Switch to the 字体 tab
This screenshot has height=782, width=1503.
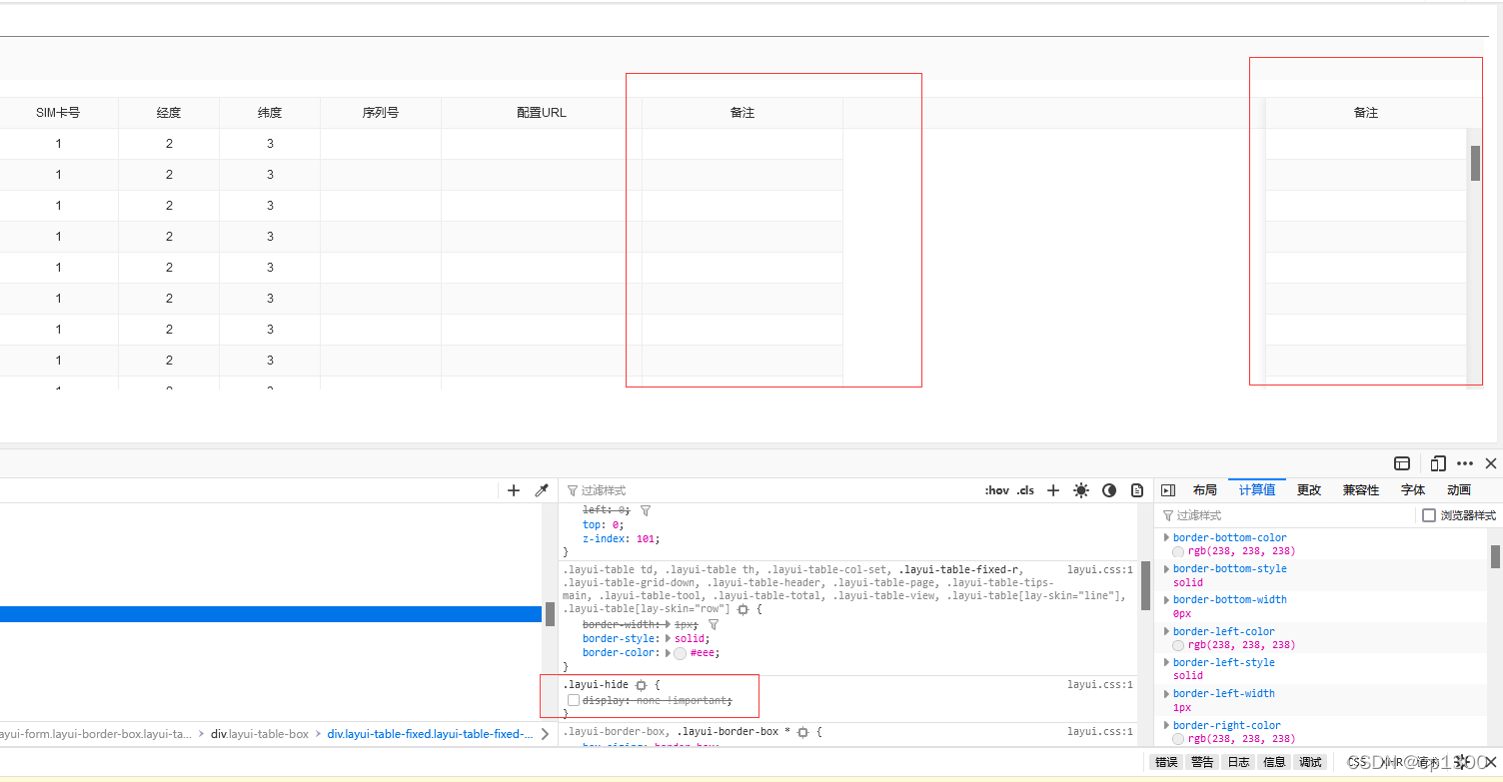(1412, 489)
